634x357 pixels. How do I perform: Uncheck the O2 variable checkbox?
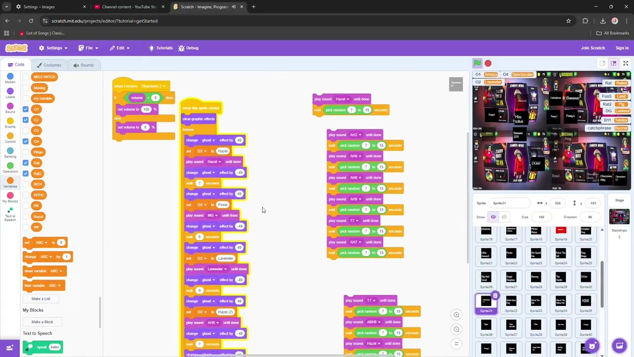click(25, 120)
